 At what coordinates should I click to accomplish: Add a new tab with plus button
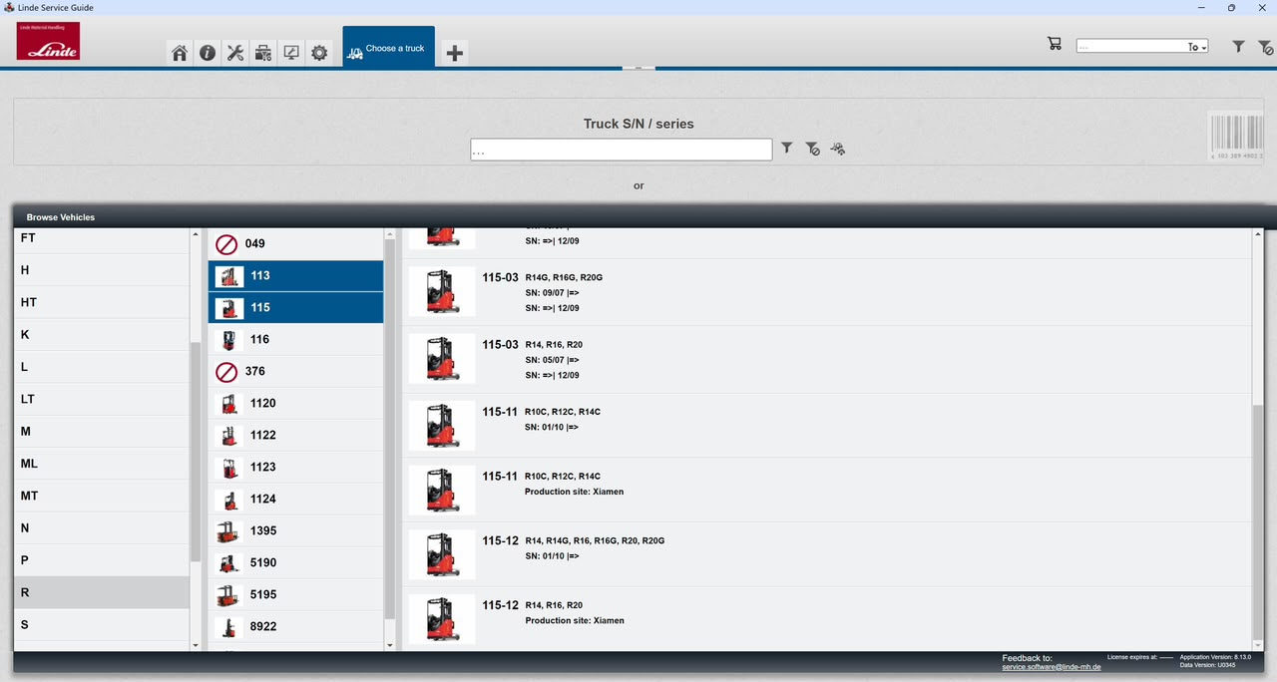coord(455,53)
